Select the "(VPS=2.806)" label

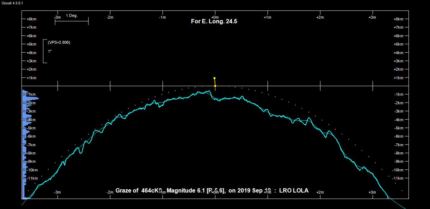59,42
